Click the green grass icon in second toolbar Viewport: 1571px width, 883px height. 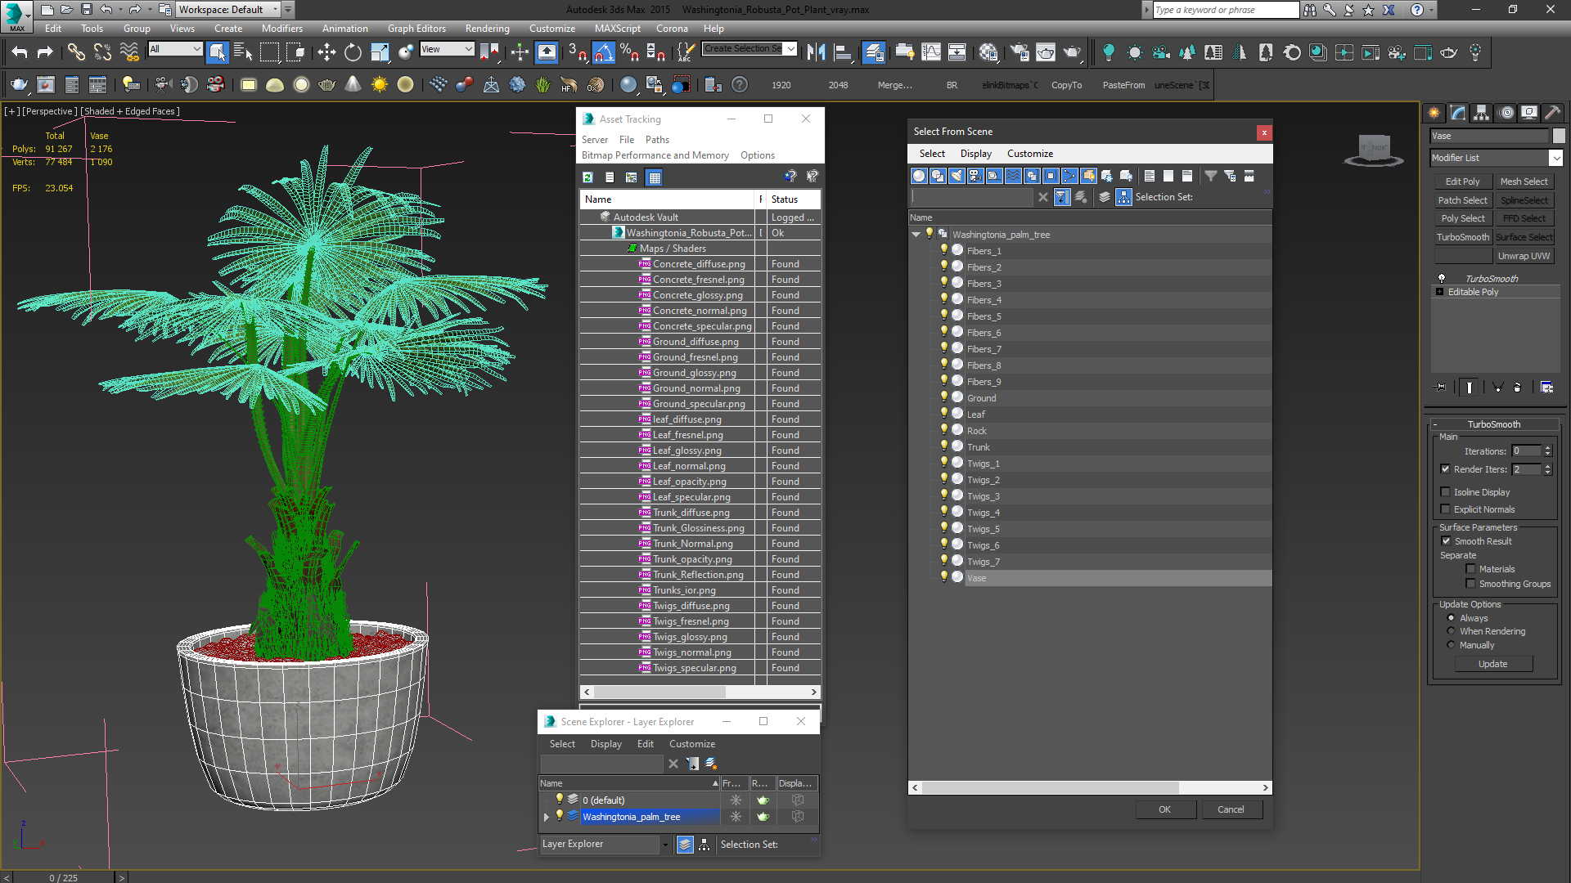click(x=542, y=84)
